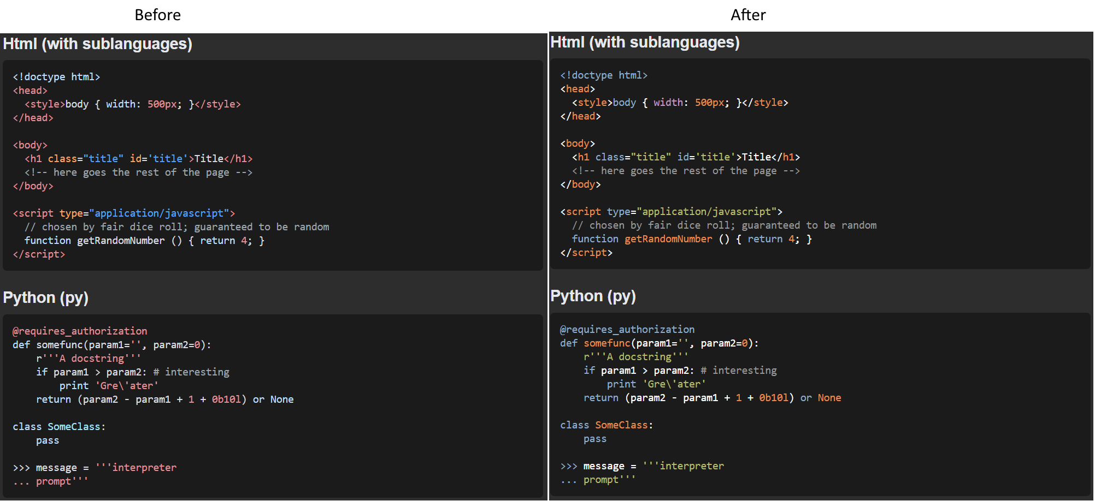Click '@requires_authorization' decorator in Before panel

(x=80, y=331)
